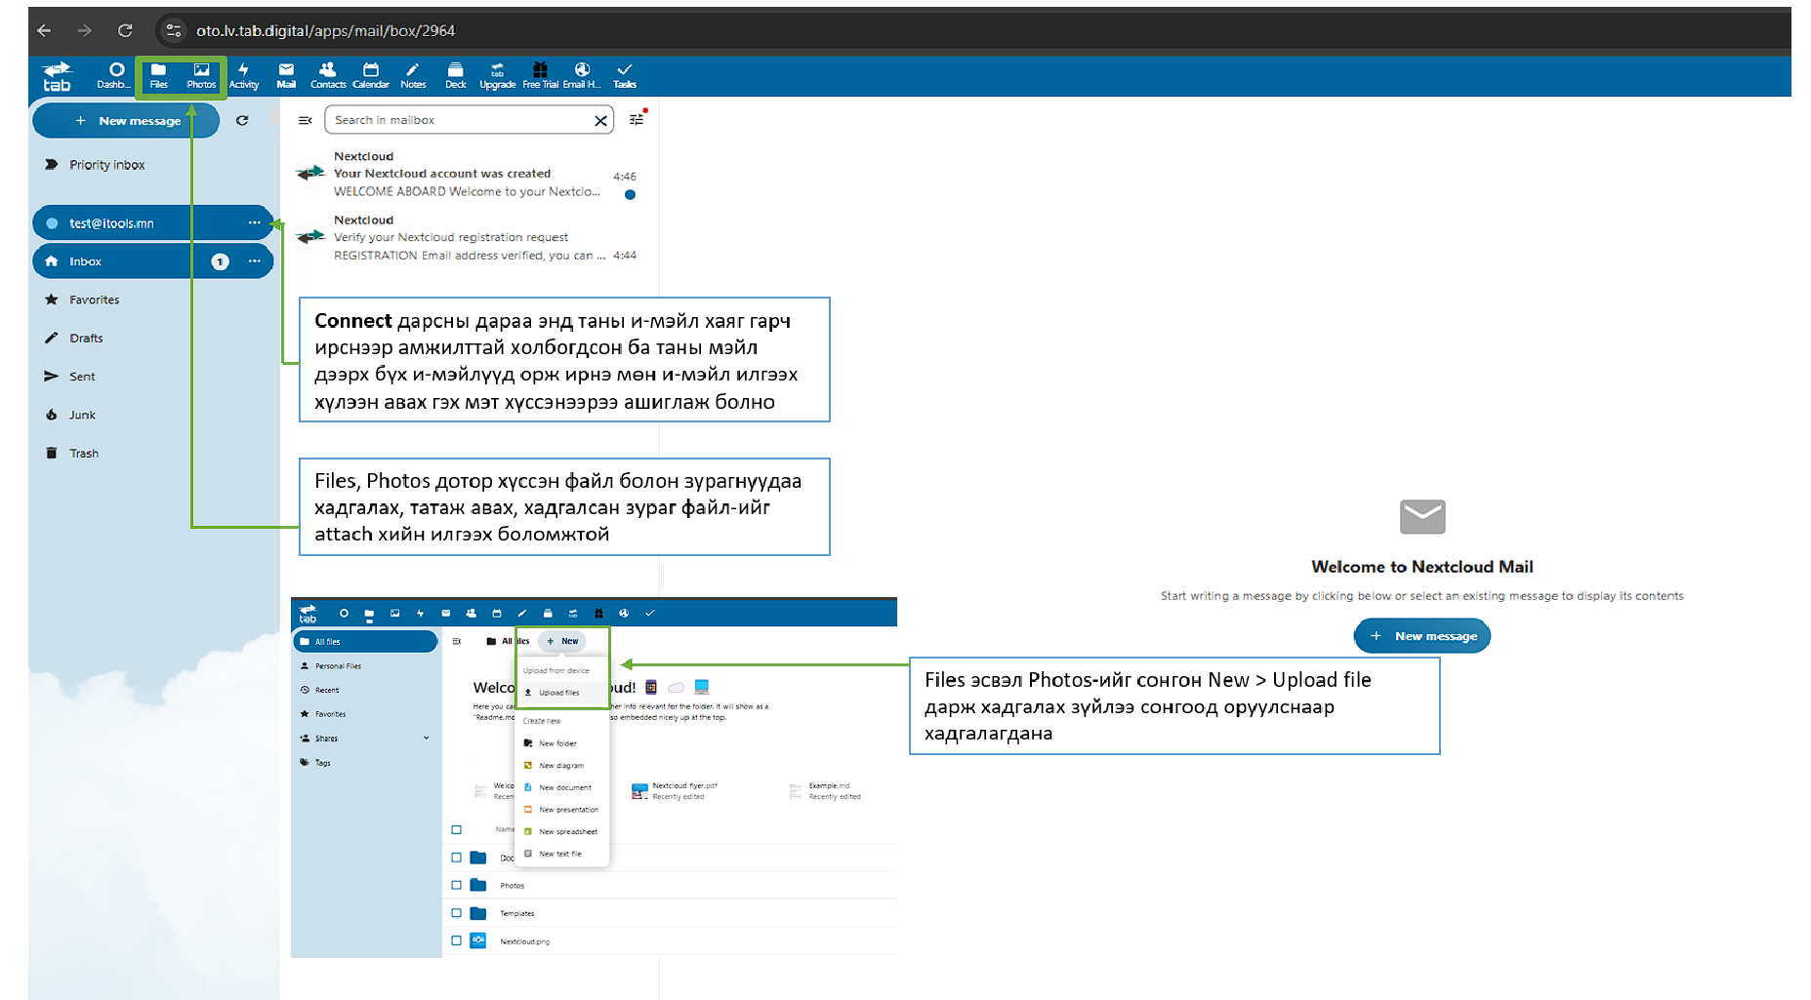
Task: Click the unread blue dot on the 4:46 email
Action: tap(630, 195)
